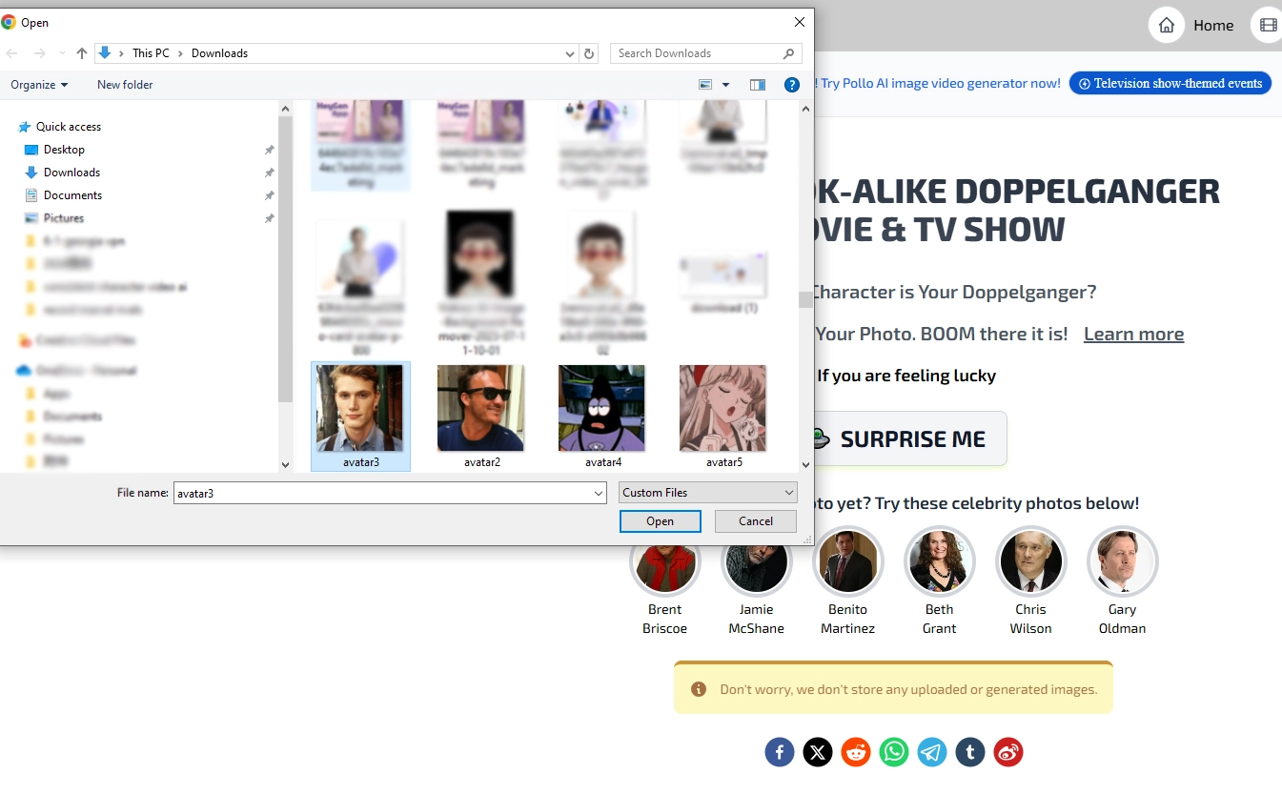
Task: Select Desktop in Quick access
Action: (64, 150)
